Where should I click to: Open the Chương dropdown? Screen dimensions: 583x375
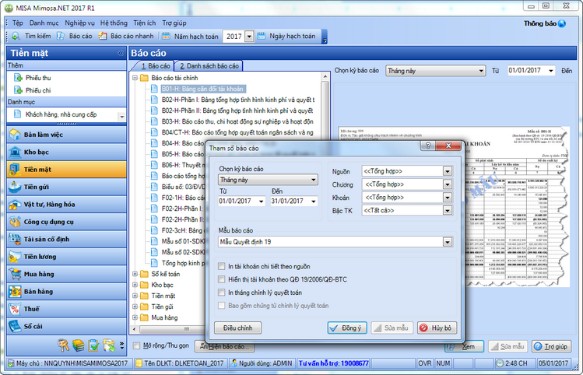click(x=448, y=184)
